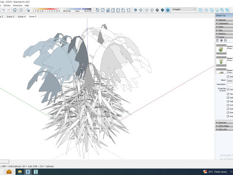Click the Redo arrow icon
This screenshot has width=233, height=175.
(x=9, y=10)
